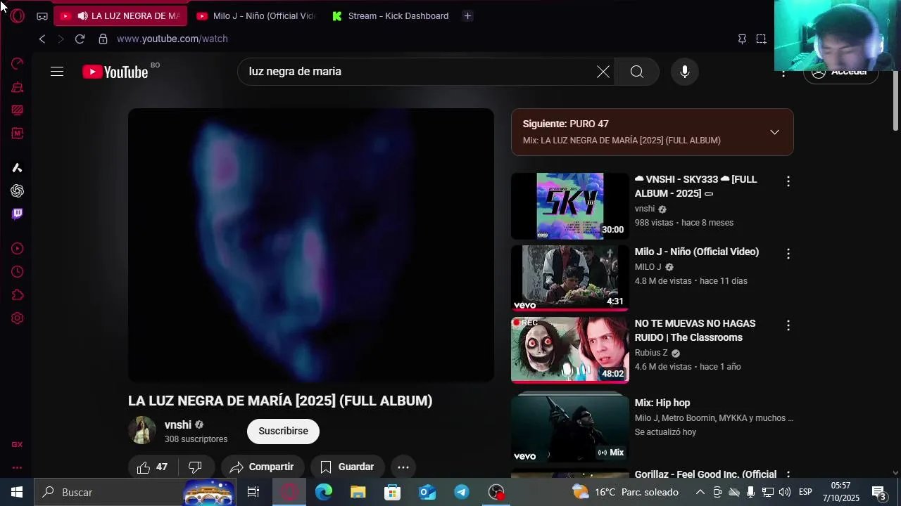This screenshot has height=506, width=901.
Task: Go to YouTube home via logo
Action: [x=115, y=72]
